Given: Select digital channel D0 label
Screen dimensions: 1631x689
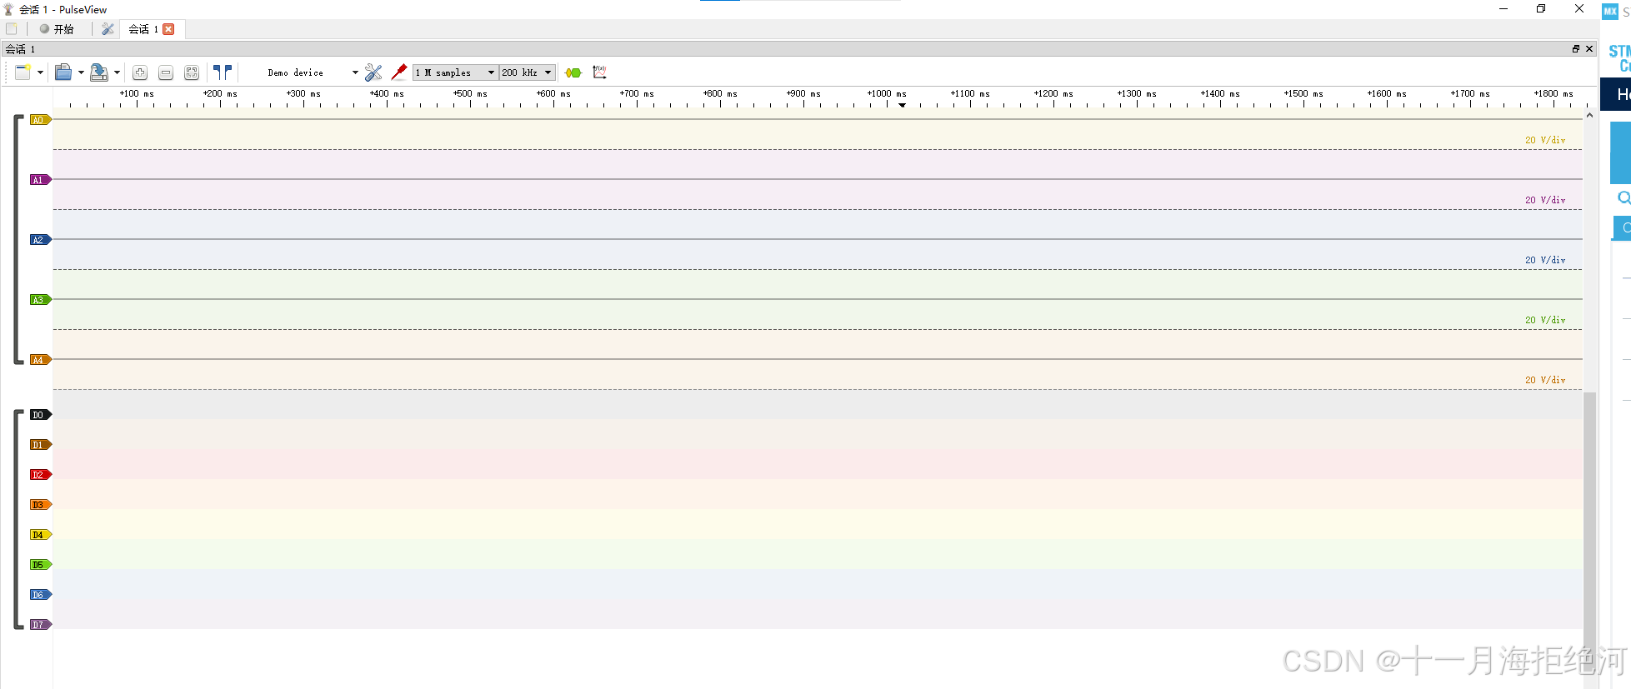Looking at the screenshot, I should tap(41, 415).
